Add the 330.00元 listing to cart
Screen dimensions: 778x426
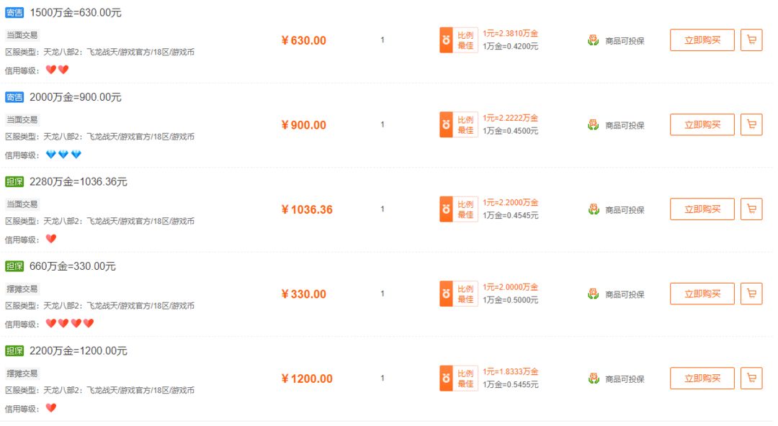(x=751, y=294)
